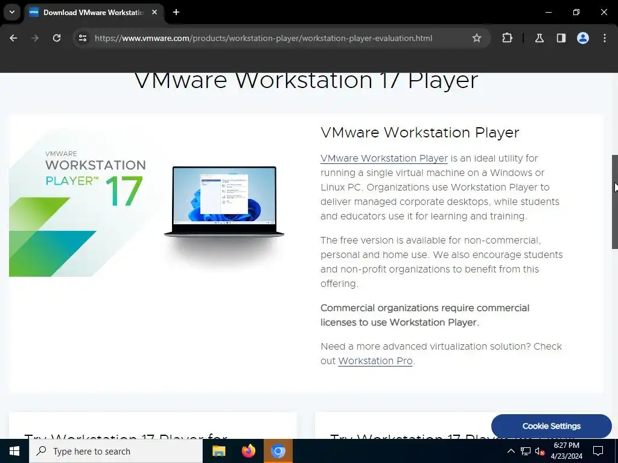Click the laptop screenshot image
This screenshot has height=463, width=618.
click(224, 201)
